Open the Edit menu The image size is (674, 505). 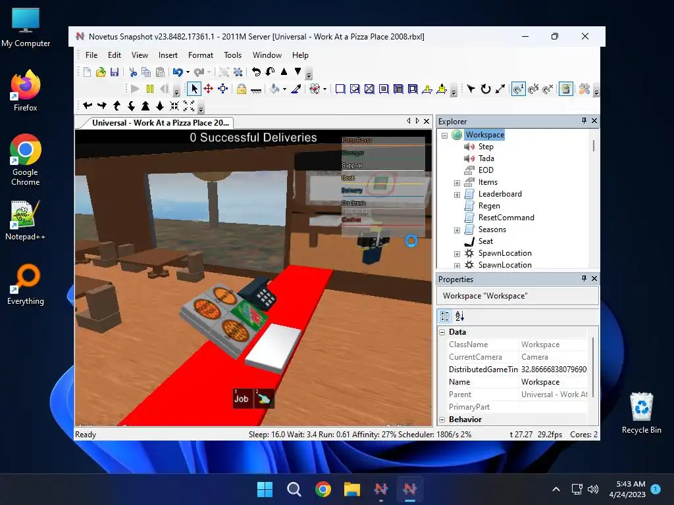pyautogui.click(x=115, y=55)
